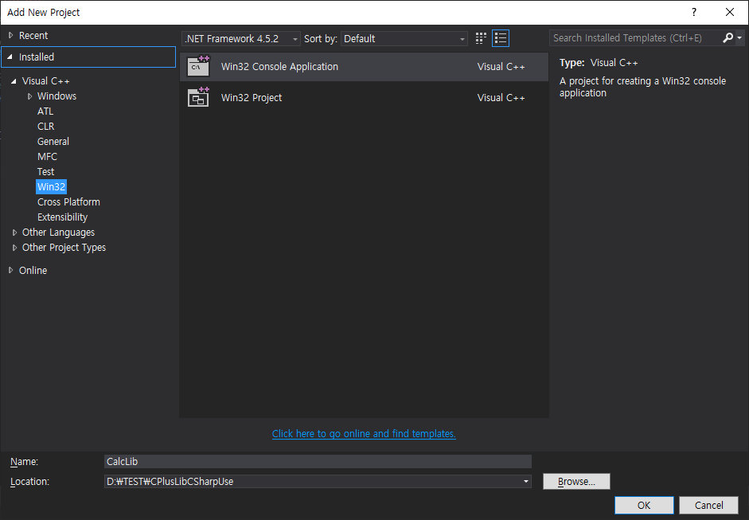Image resolution: width=749 pixels, height=520 pixels.
Task: Select the Win32 Project template name
Action: tap(252, 97)
